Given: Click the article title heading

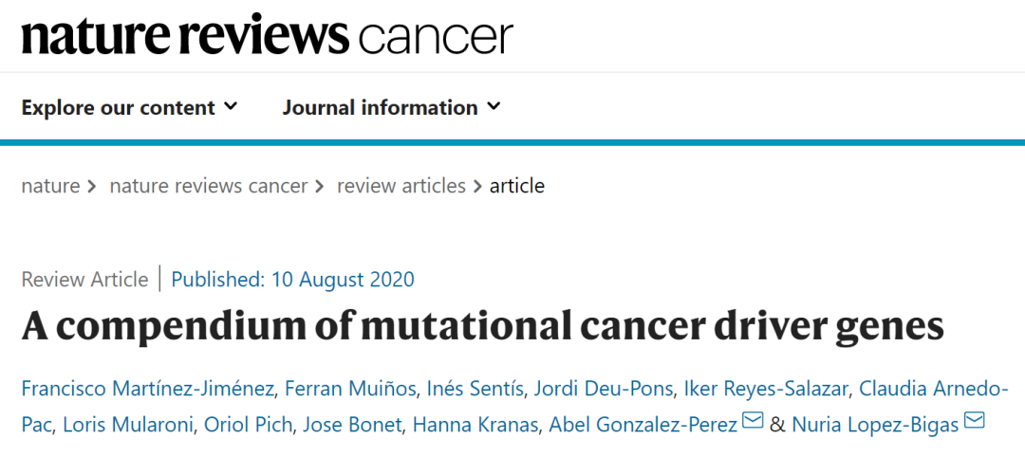Looking at the screenshot, I should pyautogui.click(x=482, y=327).
